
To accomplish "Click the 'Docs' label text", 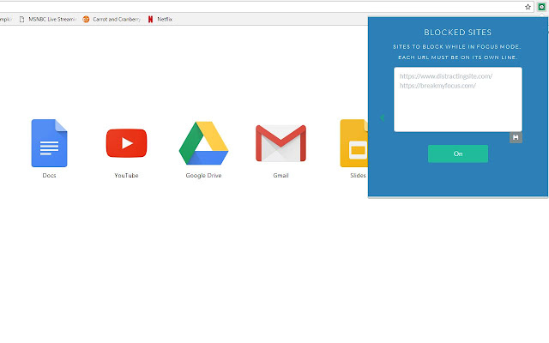I will pos(49,175).
